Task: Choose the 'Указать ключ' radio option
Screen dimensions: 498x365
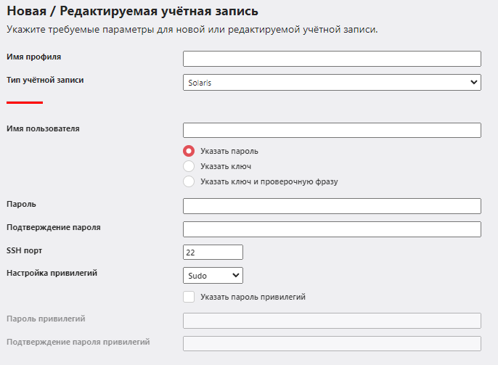Action: (x=189, y=166)
